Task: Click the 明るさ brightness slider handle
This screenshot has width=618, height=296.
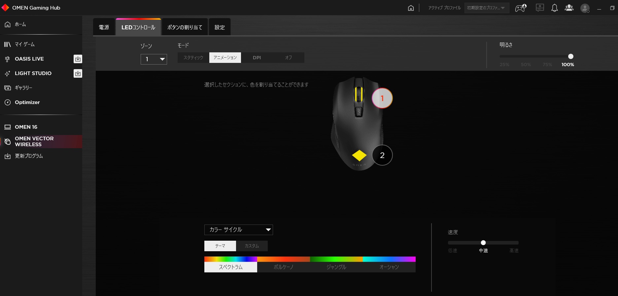Action: pos(571,56)
